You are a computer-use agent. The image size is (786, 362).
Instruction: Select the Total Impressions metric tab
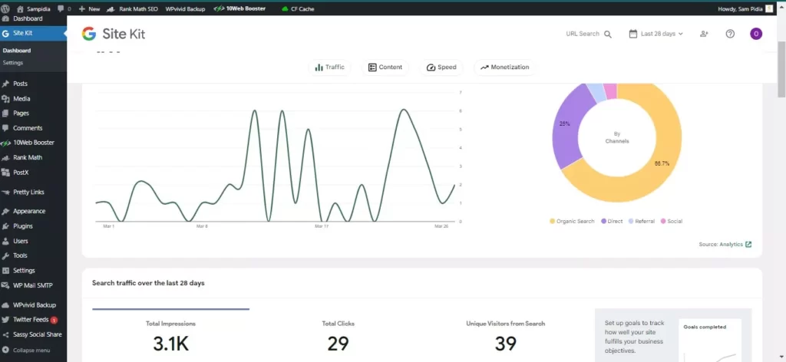pos(170,335)
